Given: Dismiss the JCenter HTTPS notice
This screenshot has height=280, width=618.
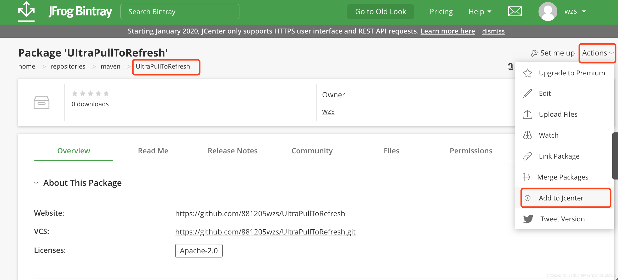Looking at the screenshot, I should [x=493, y=31].
